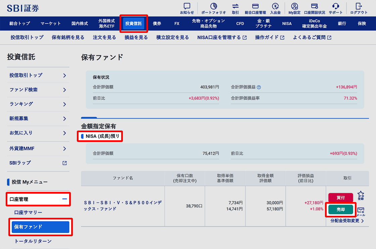Image resolution: width=376 pixels, height=249 pixels.
Task: Click the red 買付 button
Action: 340,198
